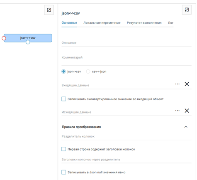Switch to Локальные переменные tab
Screen dimensions: 197x180
102,23
